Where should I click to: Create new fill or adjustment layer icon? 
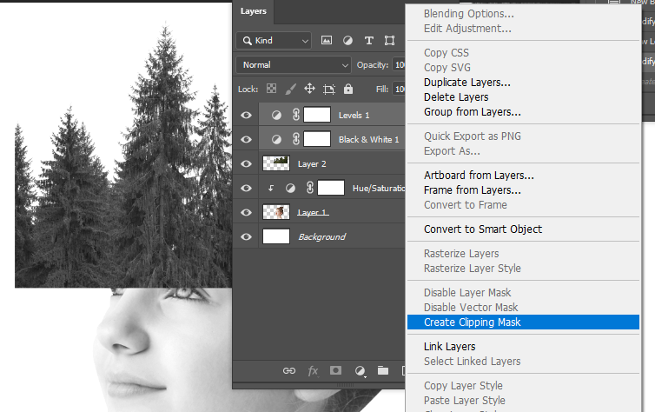pos(360,370)
